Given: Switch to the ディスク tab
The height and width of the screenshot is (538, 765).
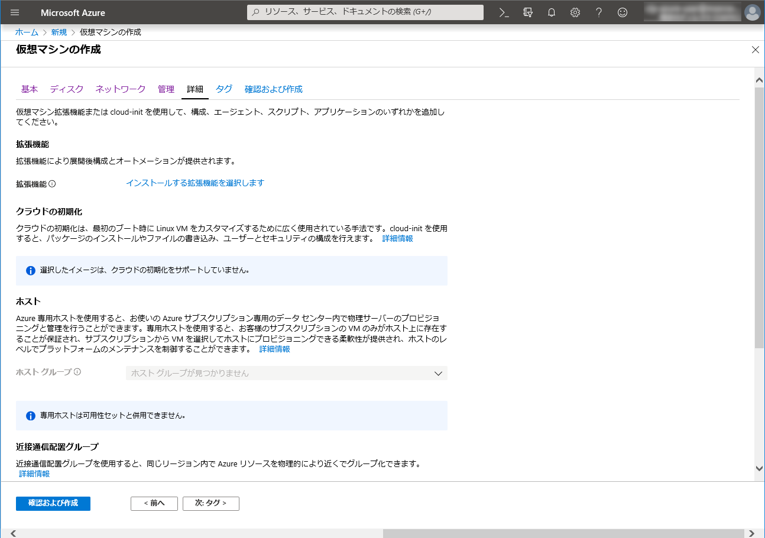Looking at the screenshot, I should tap(67, 89).
